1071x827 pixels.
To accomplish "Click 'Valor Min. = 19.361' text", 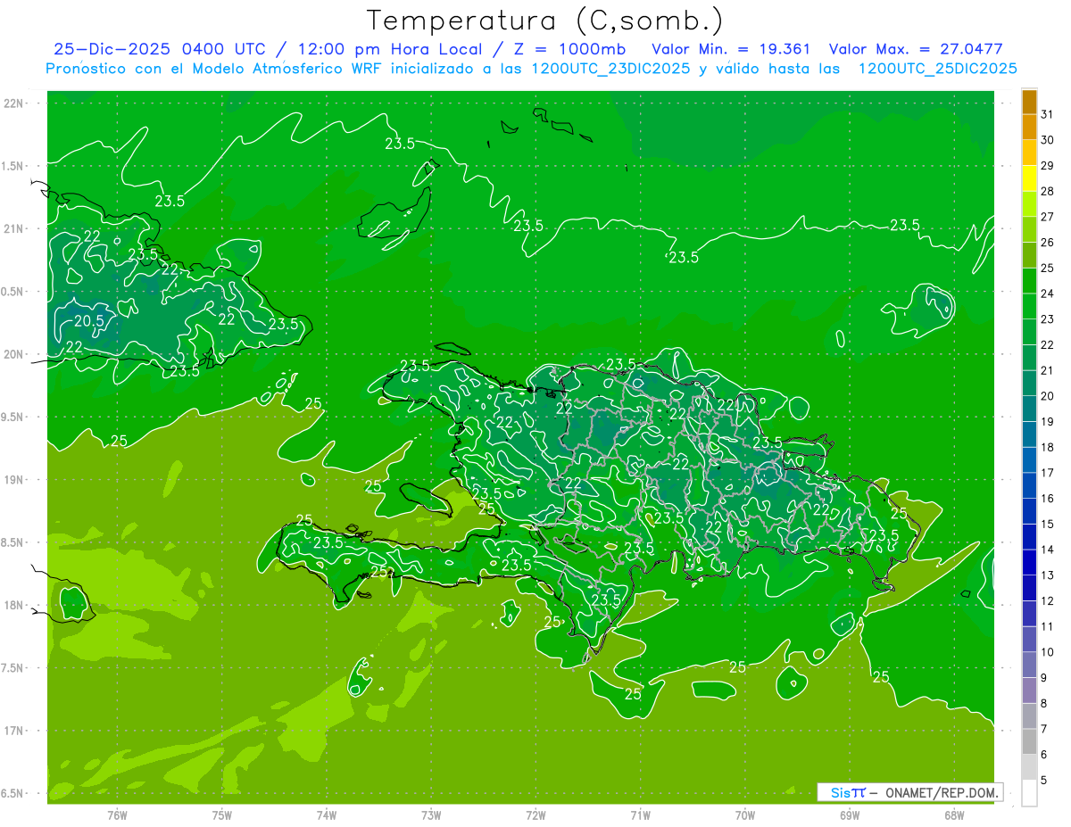I will [731, 49].
